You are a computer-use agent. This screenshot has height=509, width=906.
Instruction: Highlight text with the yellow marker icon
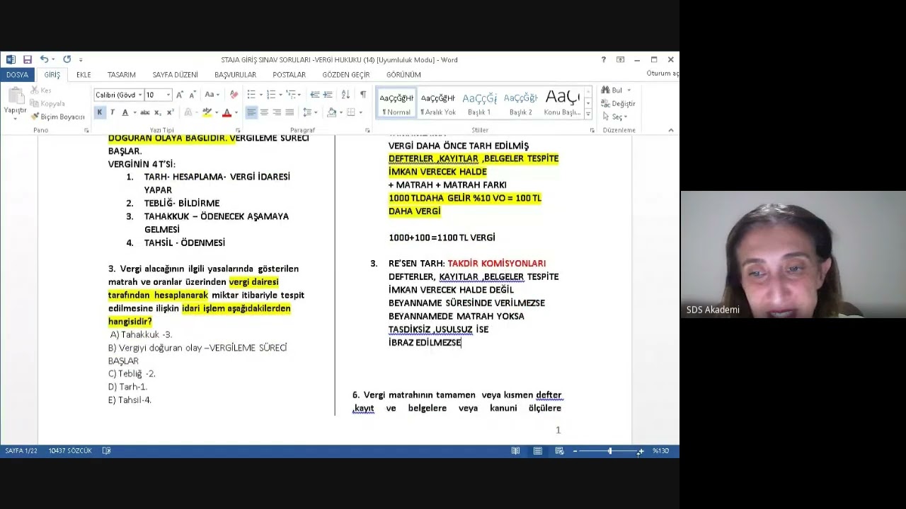[x=206, y=112]
